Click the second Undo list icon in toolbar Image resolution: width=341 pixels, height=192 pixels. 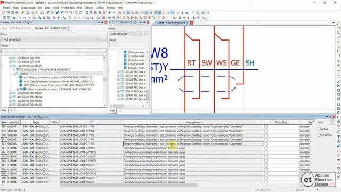click(x=62, y=13)
